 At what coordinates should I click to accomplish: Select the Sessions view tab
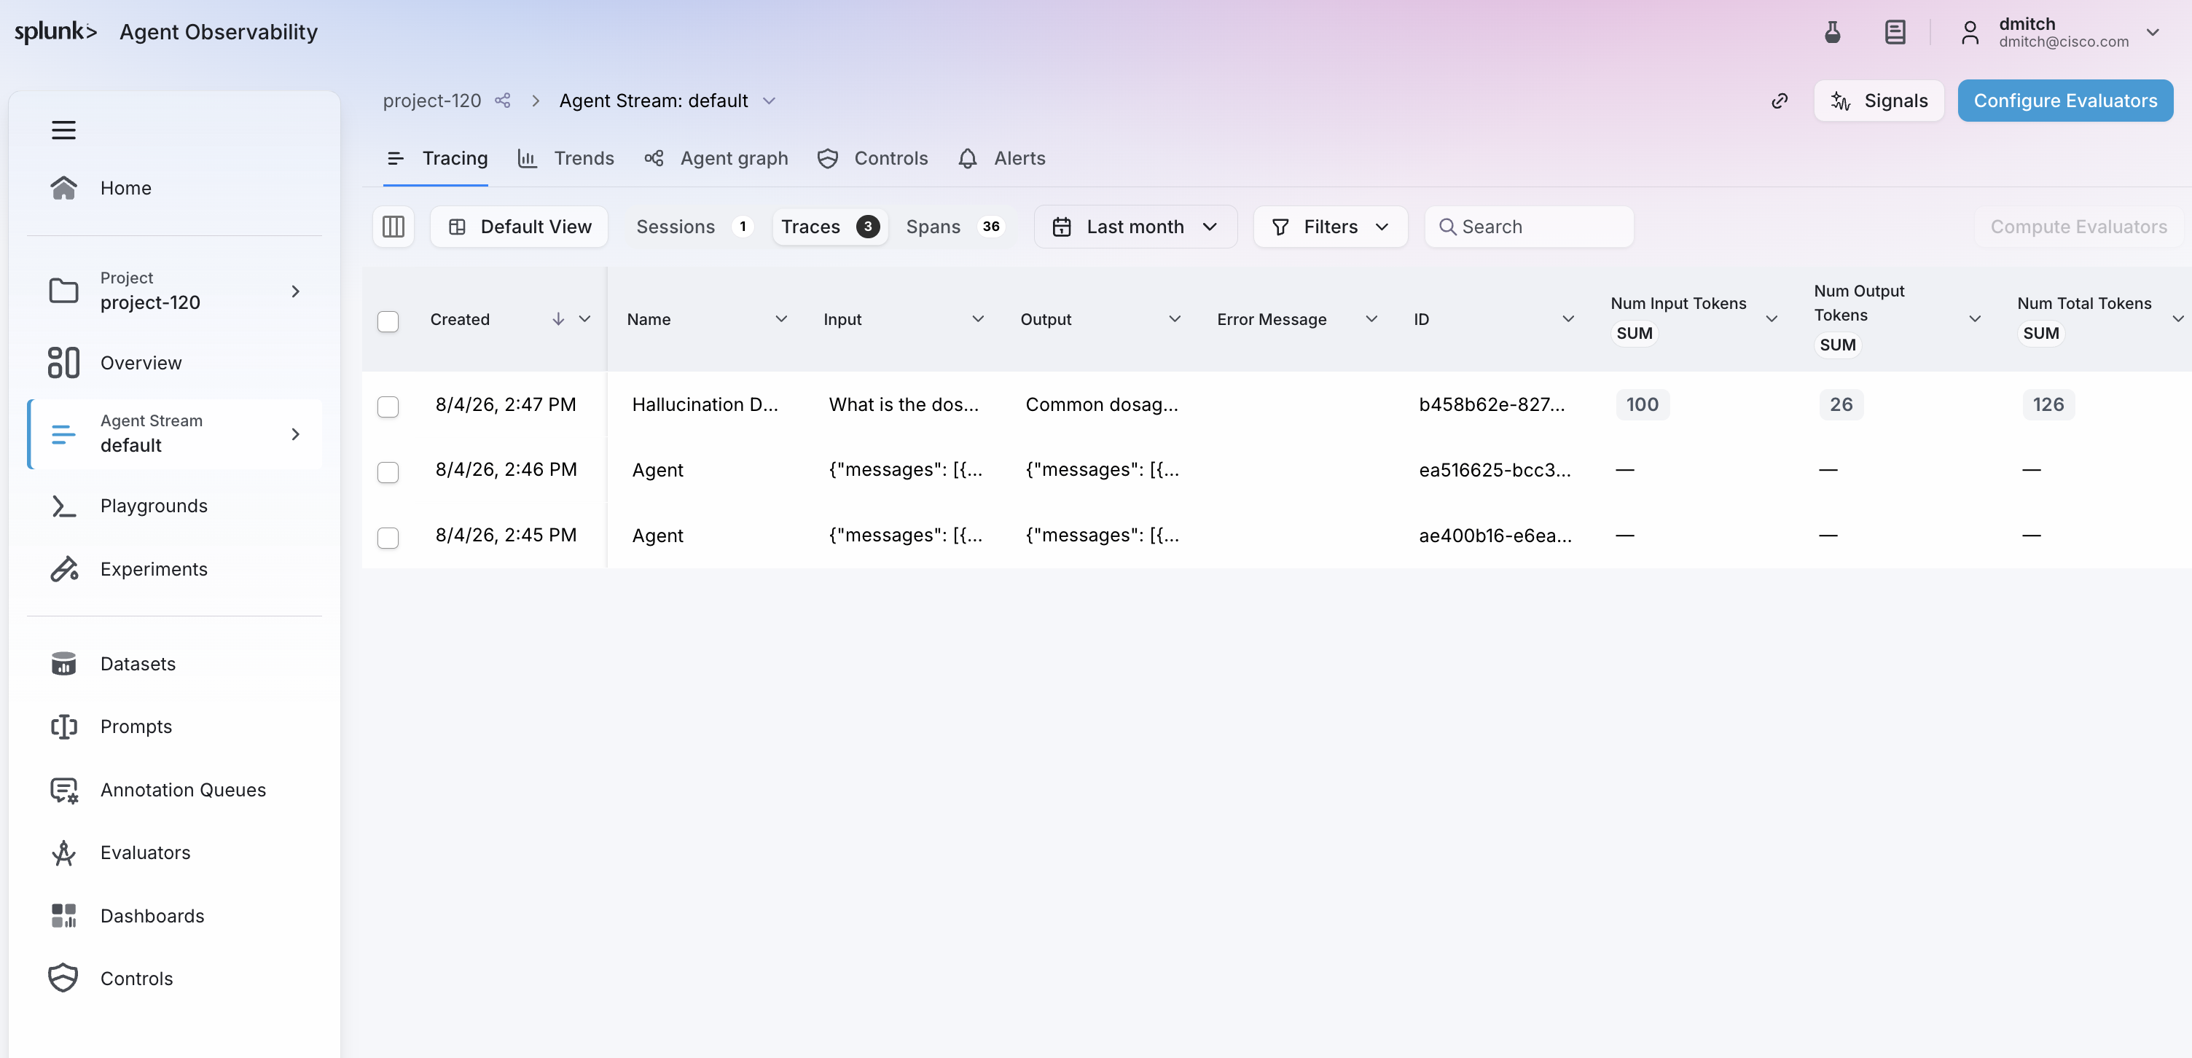(x=694, y=227)
